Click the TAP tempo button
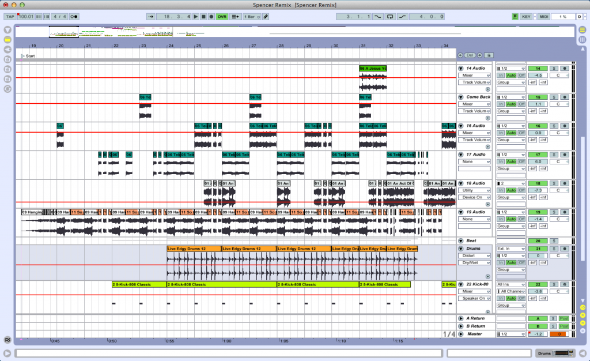The image size is (590, 361). point(10,17)
